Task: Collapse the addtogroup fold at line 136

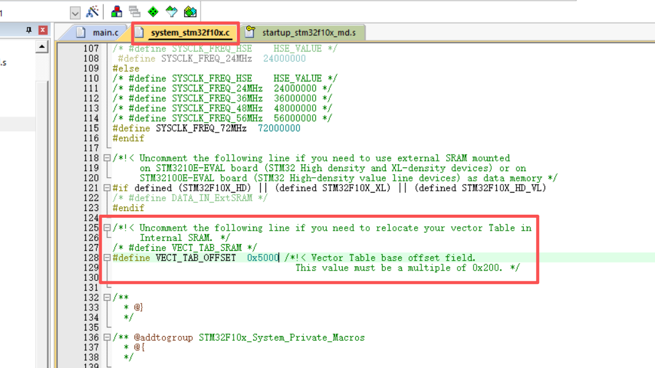Action: tap(107, 337)
